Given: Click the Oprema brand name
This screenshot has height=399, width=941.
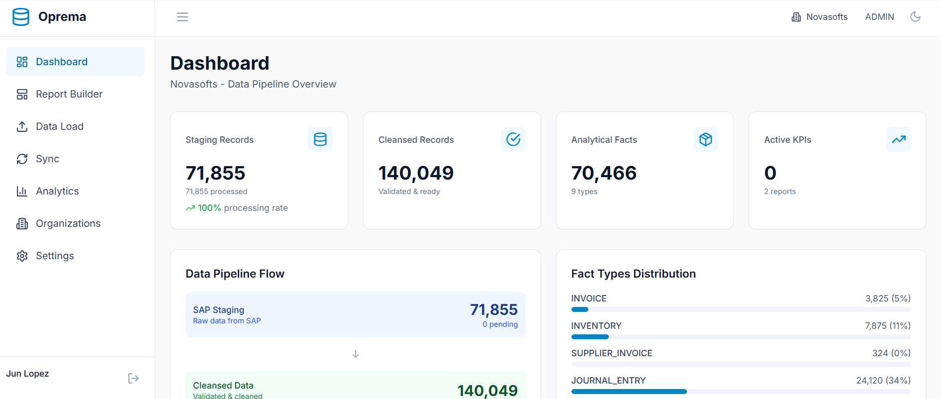Looking at the screenshot, I should click(x=62, y=17).
